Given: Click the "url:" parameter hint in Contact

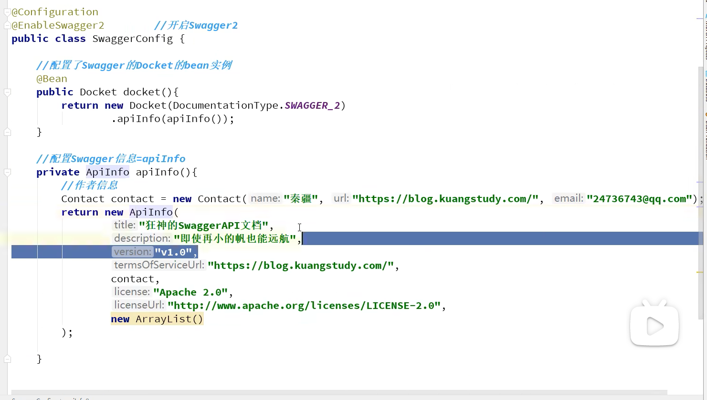Looking at the screenshot, I should tap(341, 198).
